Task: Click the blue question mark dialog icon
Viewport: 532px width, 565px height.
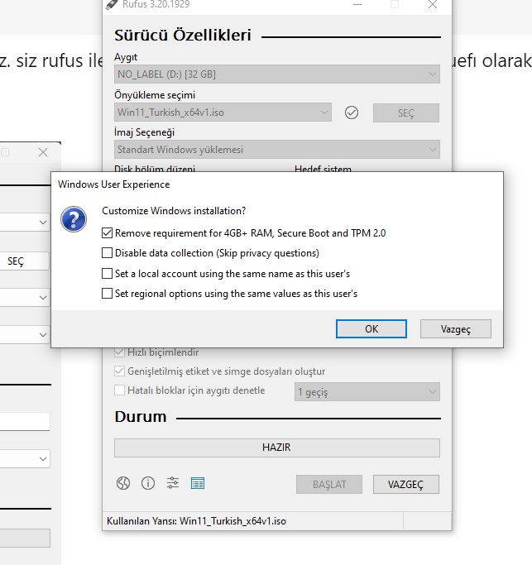Action: pos(74,219)
